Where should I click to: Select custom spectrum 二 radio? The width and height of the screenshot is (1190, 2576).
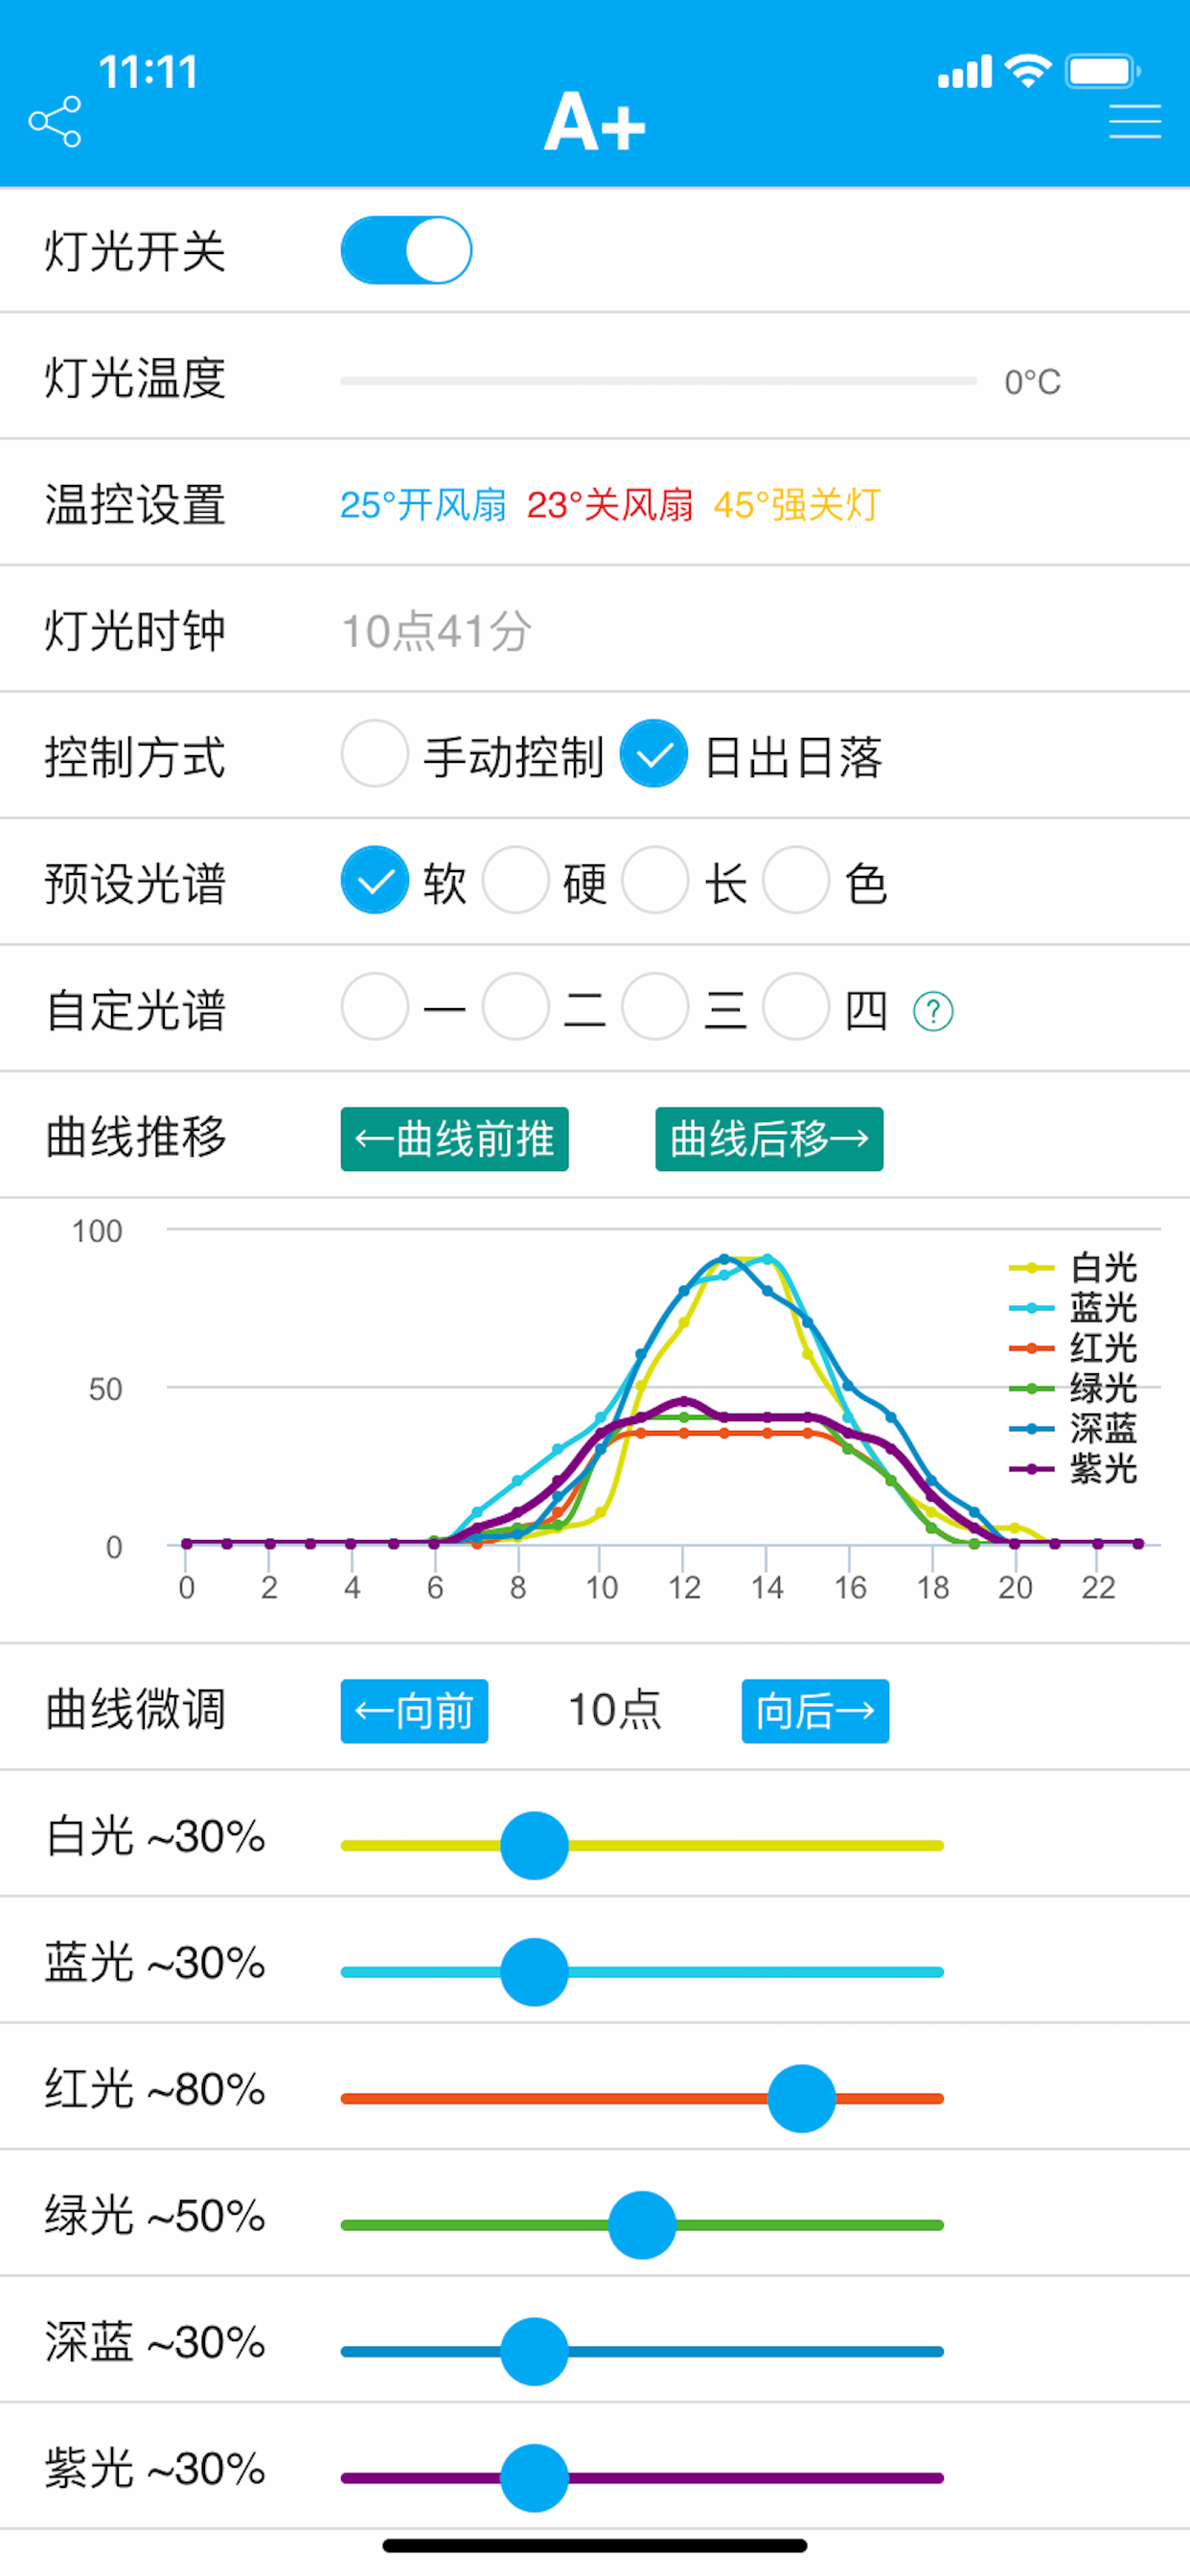point(515,1007)
